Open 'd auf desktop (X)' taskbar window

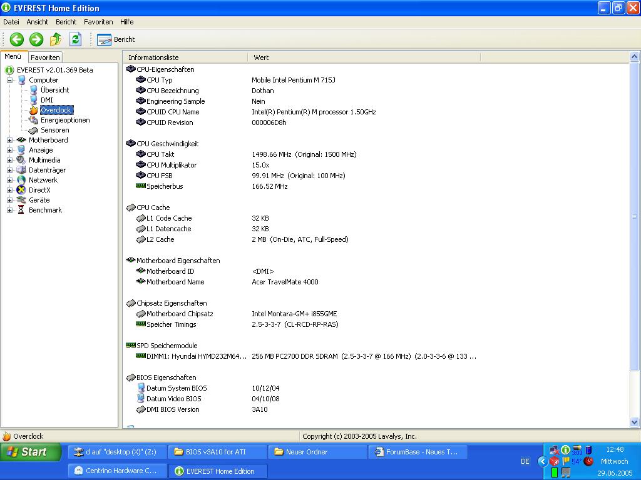[118, 452]
